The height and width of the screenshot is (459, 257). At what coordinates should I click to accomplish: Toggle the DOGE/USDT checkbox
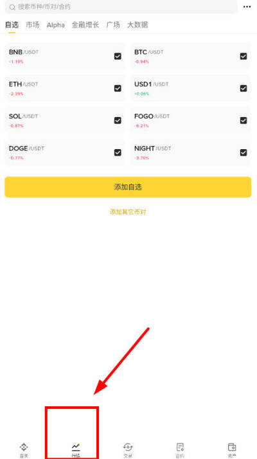(118, 152)
